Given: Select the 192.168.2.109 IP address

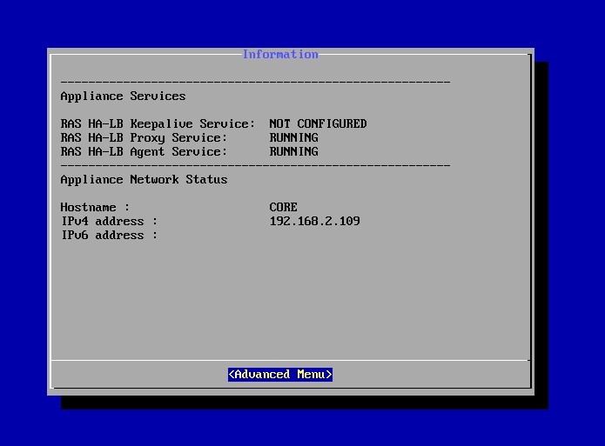Looking at the screenshot, I should pyautogui.click(x=314, y=221).
